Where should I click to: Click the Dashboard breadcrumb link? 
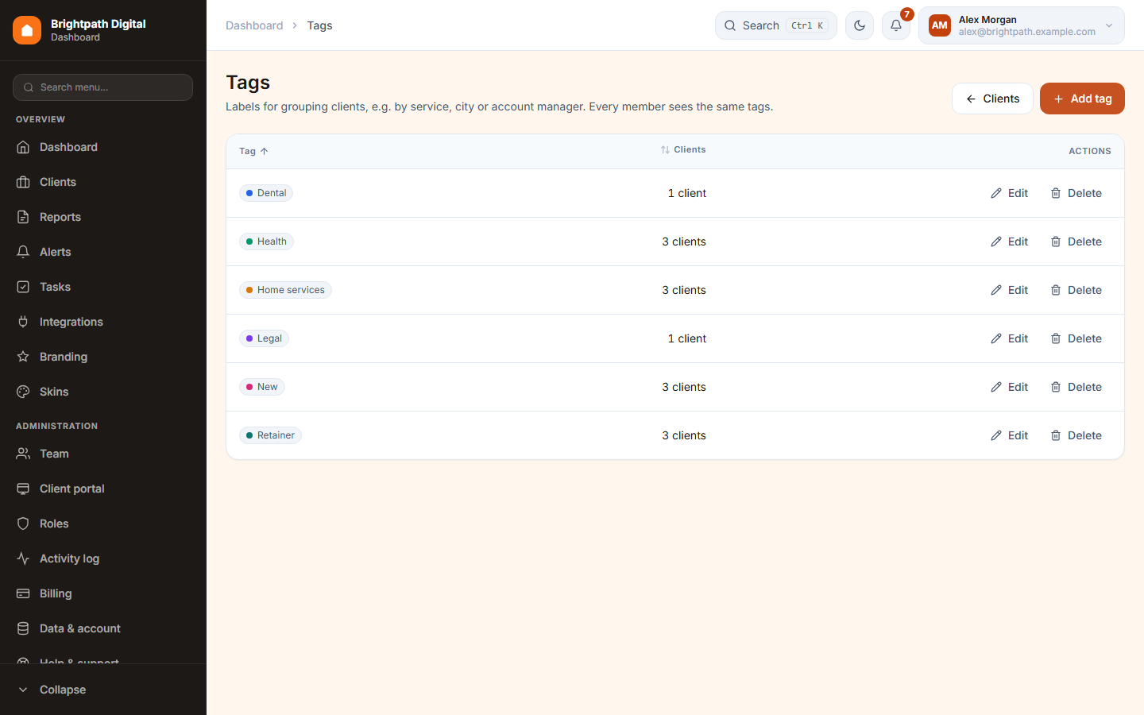(254, 25)
